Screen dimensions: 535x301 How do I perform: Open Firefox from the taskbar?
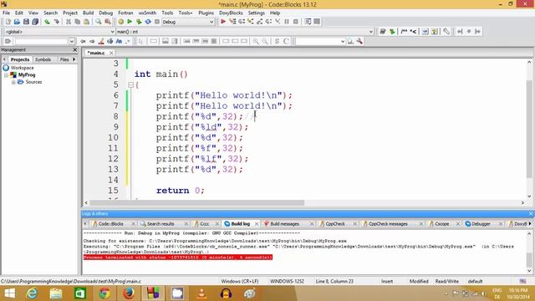[x=128, y=293]
